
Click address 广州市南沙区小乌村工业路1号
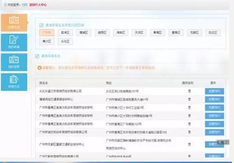point(125,108)
